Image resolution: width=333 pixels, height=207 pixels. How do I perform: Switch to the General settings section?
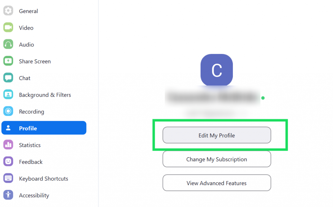[28, 11]
